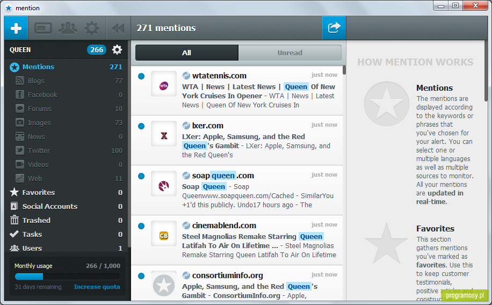Open Tasks section
This screenshot has width=492, height=305.
coord(66,235)
